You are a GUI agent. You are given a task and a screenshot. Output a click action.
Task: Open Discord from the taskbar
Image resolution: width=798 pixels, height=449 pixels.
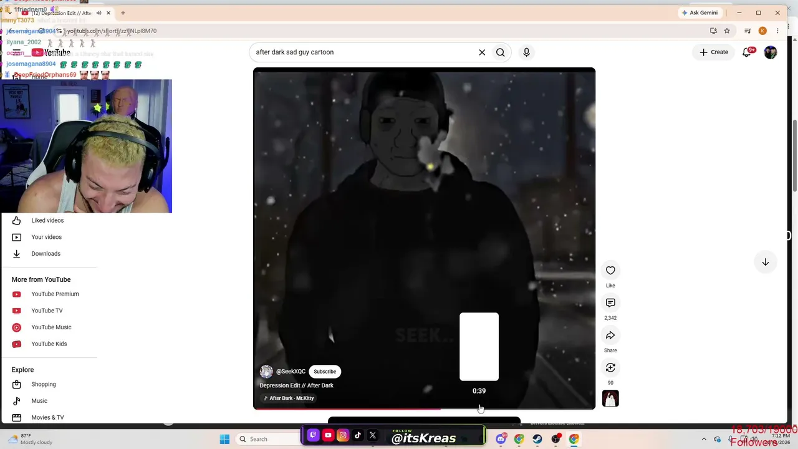pos(501,439)
